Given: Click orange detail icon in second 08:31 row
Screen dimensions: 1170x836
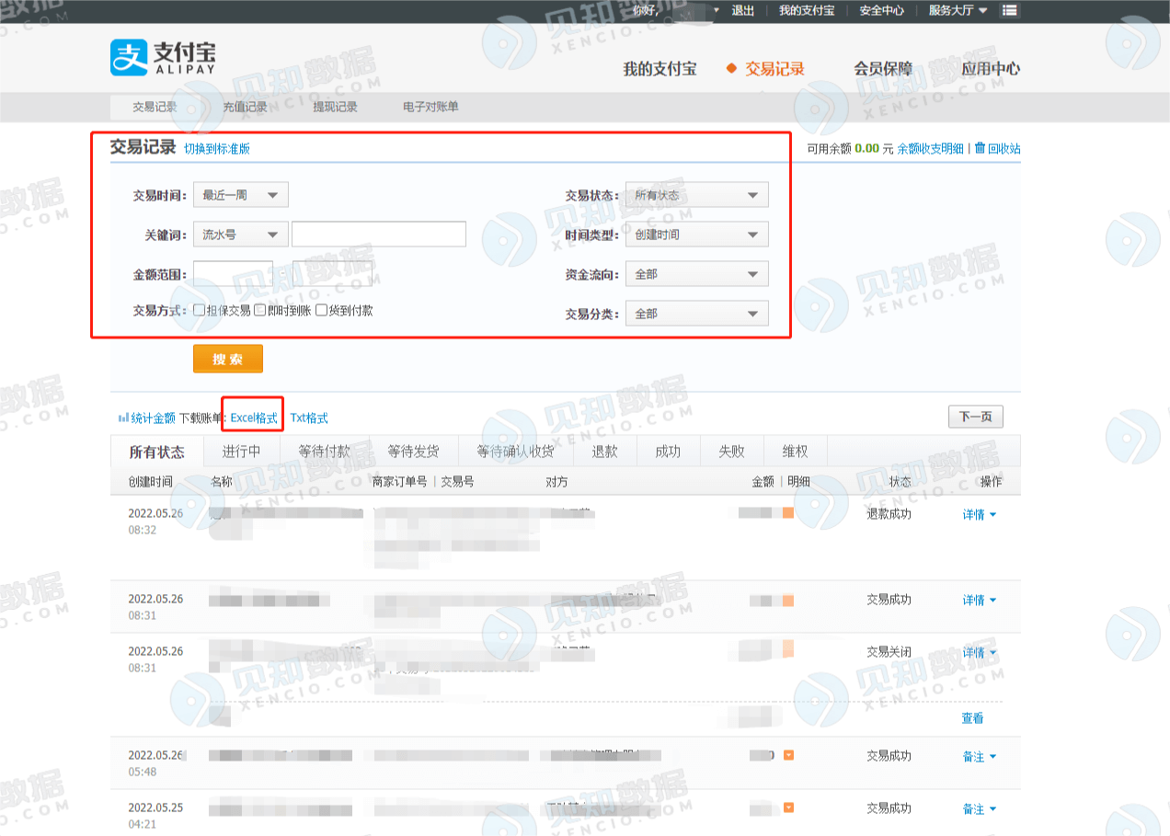Looking at the screenshot, I should pos(788,651).
